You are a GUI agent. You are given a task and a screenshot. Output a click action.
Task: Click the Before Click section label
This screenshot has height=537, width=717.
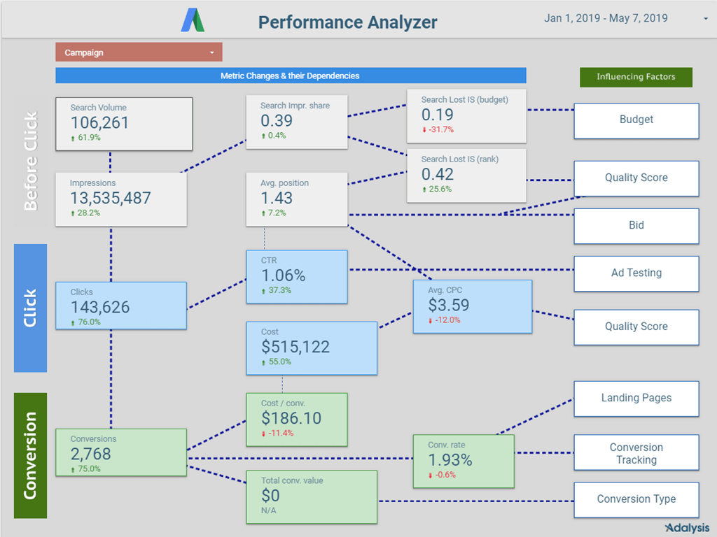coord(31,161)
